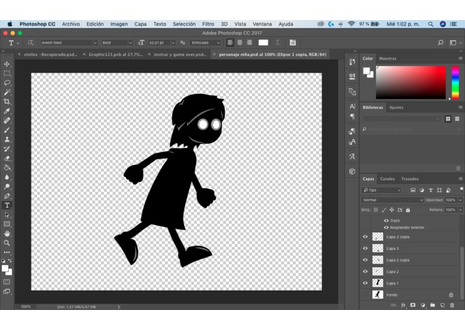Hide the Capa 2 copia layer
465x330 pixels.
(365, 260)
